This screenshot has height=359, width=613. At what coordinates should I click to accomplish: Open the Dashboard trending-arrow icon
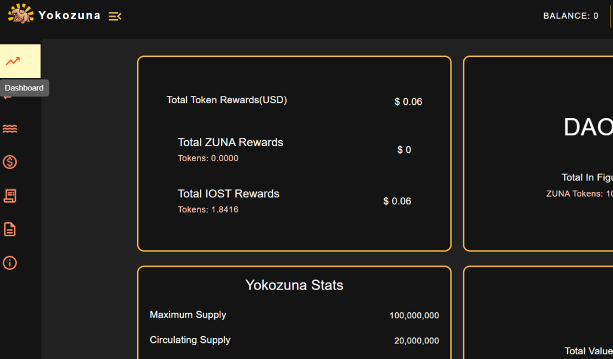point(13,61)
